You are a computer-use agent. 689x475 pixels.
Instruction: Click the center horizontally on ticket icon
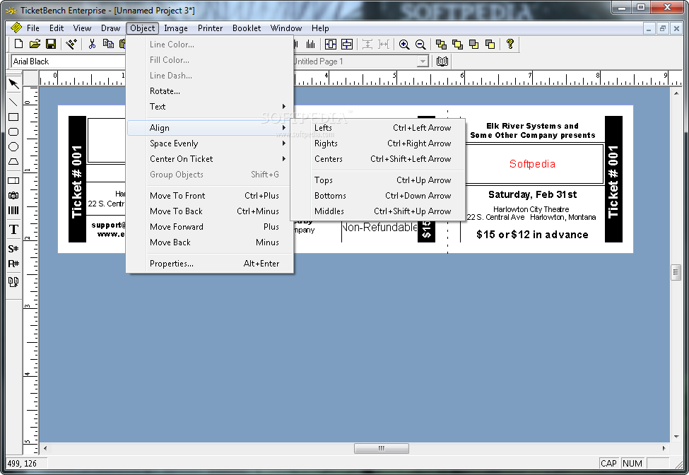[331, 44]
